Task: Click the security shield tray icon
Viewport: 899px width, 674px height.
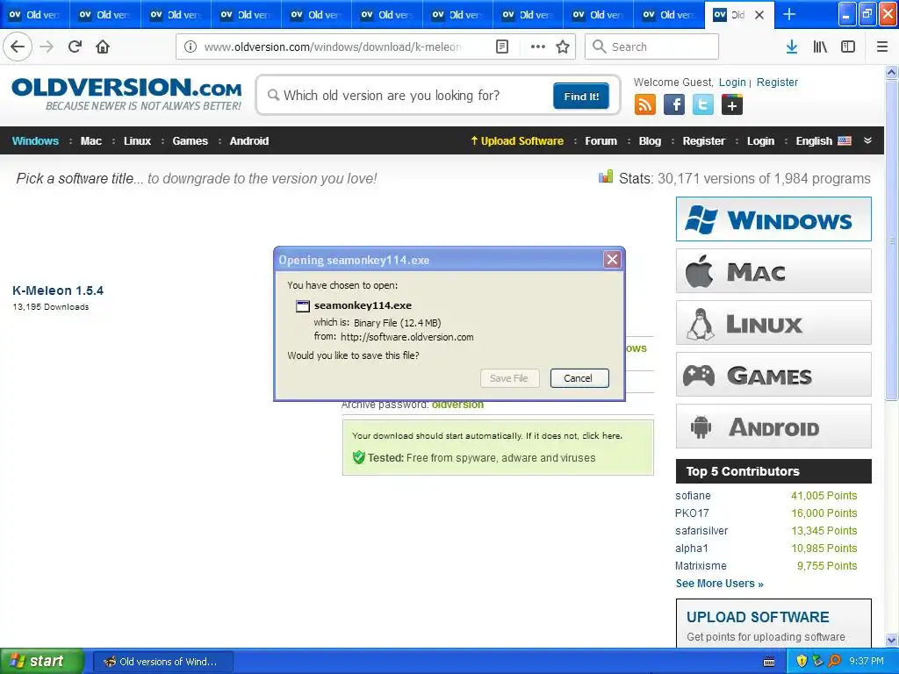Action: [x=802, y=661]
